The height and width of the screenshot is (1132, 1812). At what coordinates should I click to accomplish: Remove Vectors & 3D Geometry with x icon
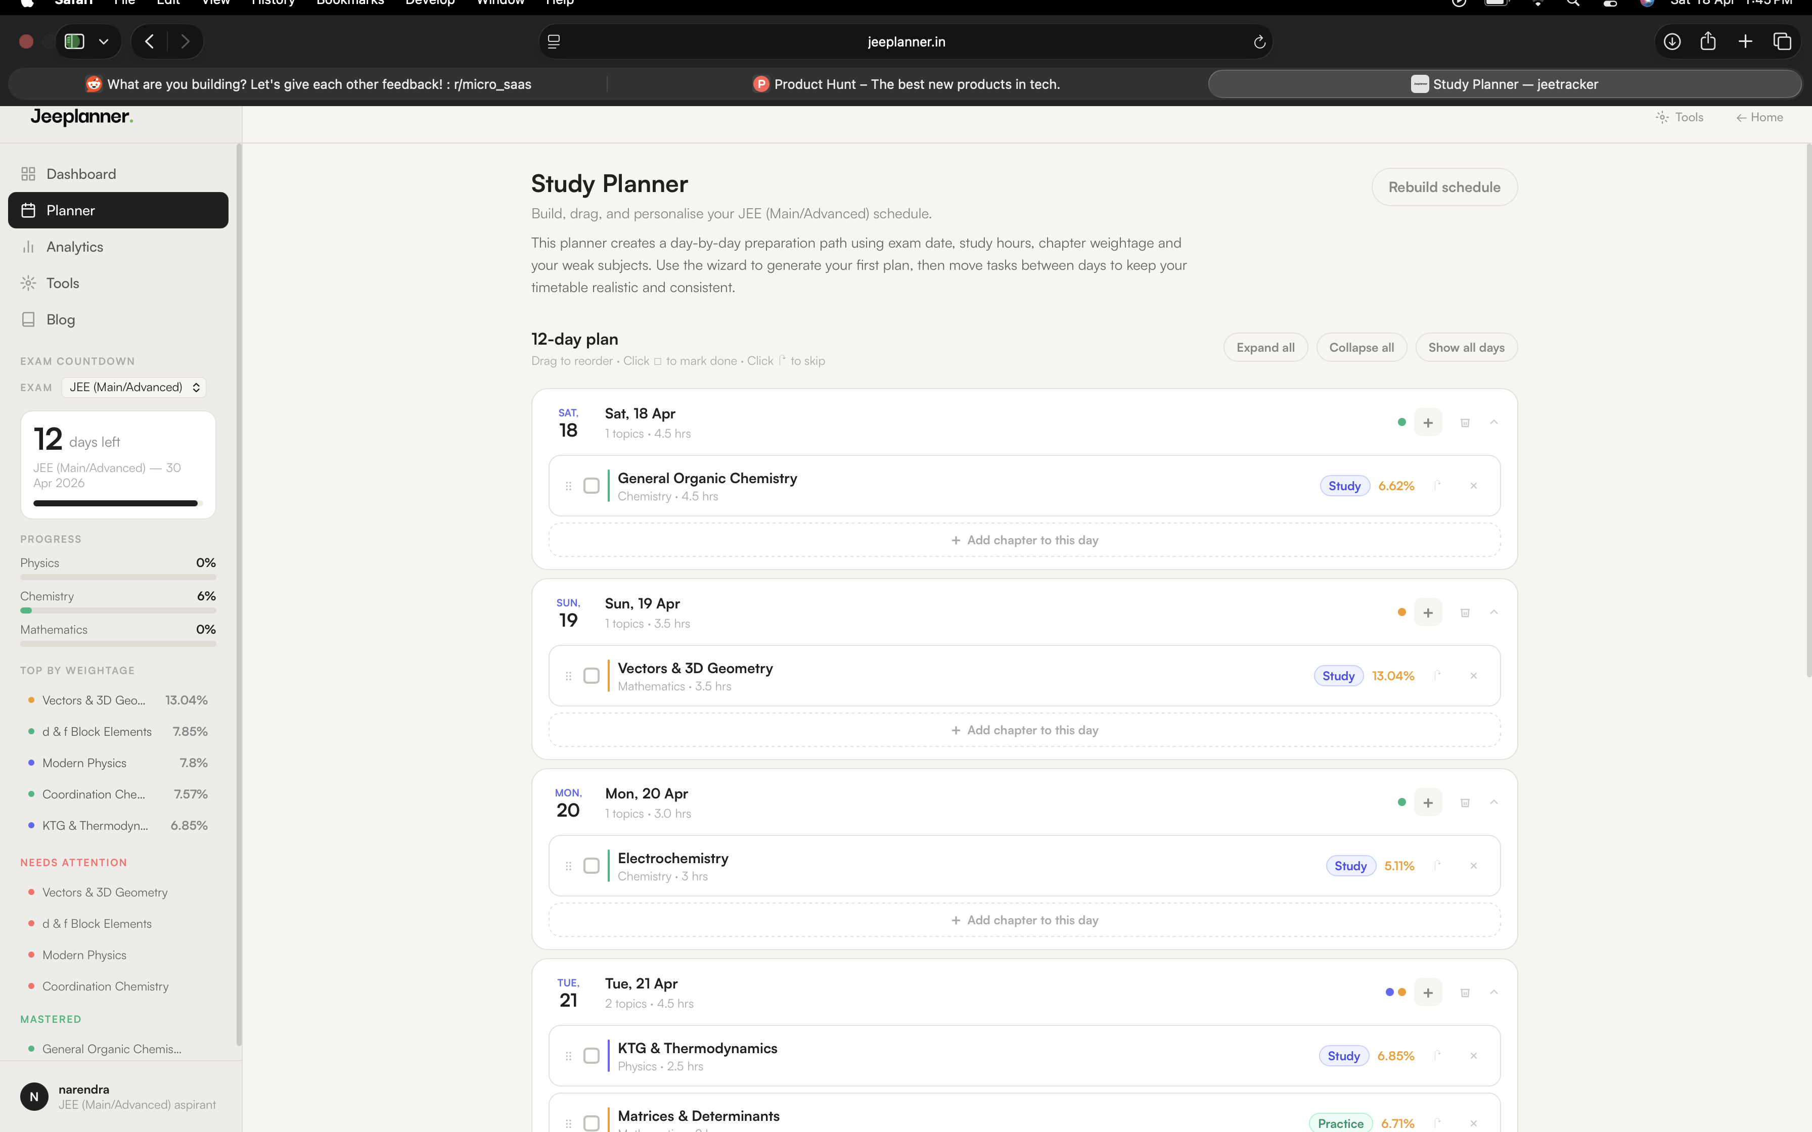[x=1474, y=676]
